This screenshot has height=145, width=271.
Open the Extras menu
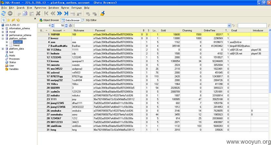coord(65,8)
